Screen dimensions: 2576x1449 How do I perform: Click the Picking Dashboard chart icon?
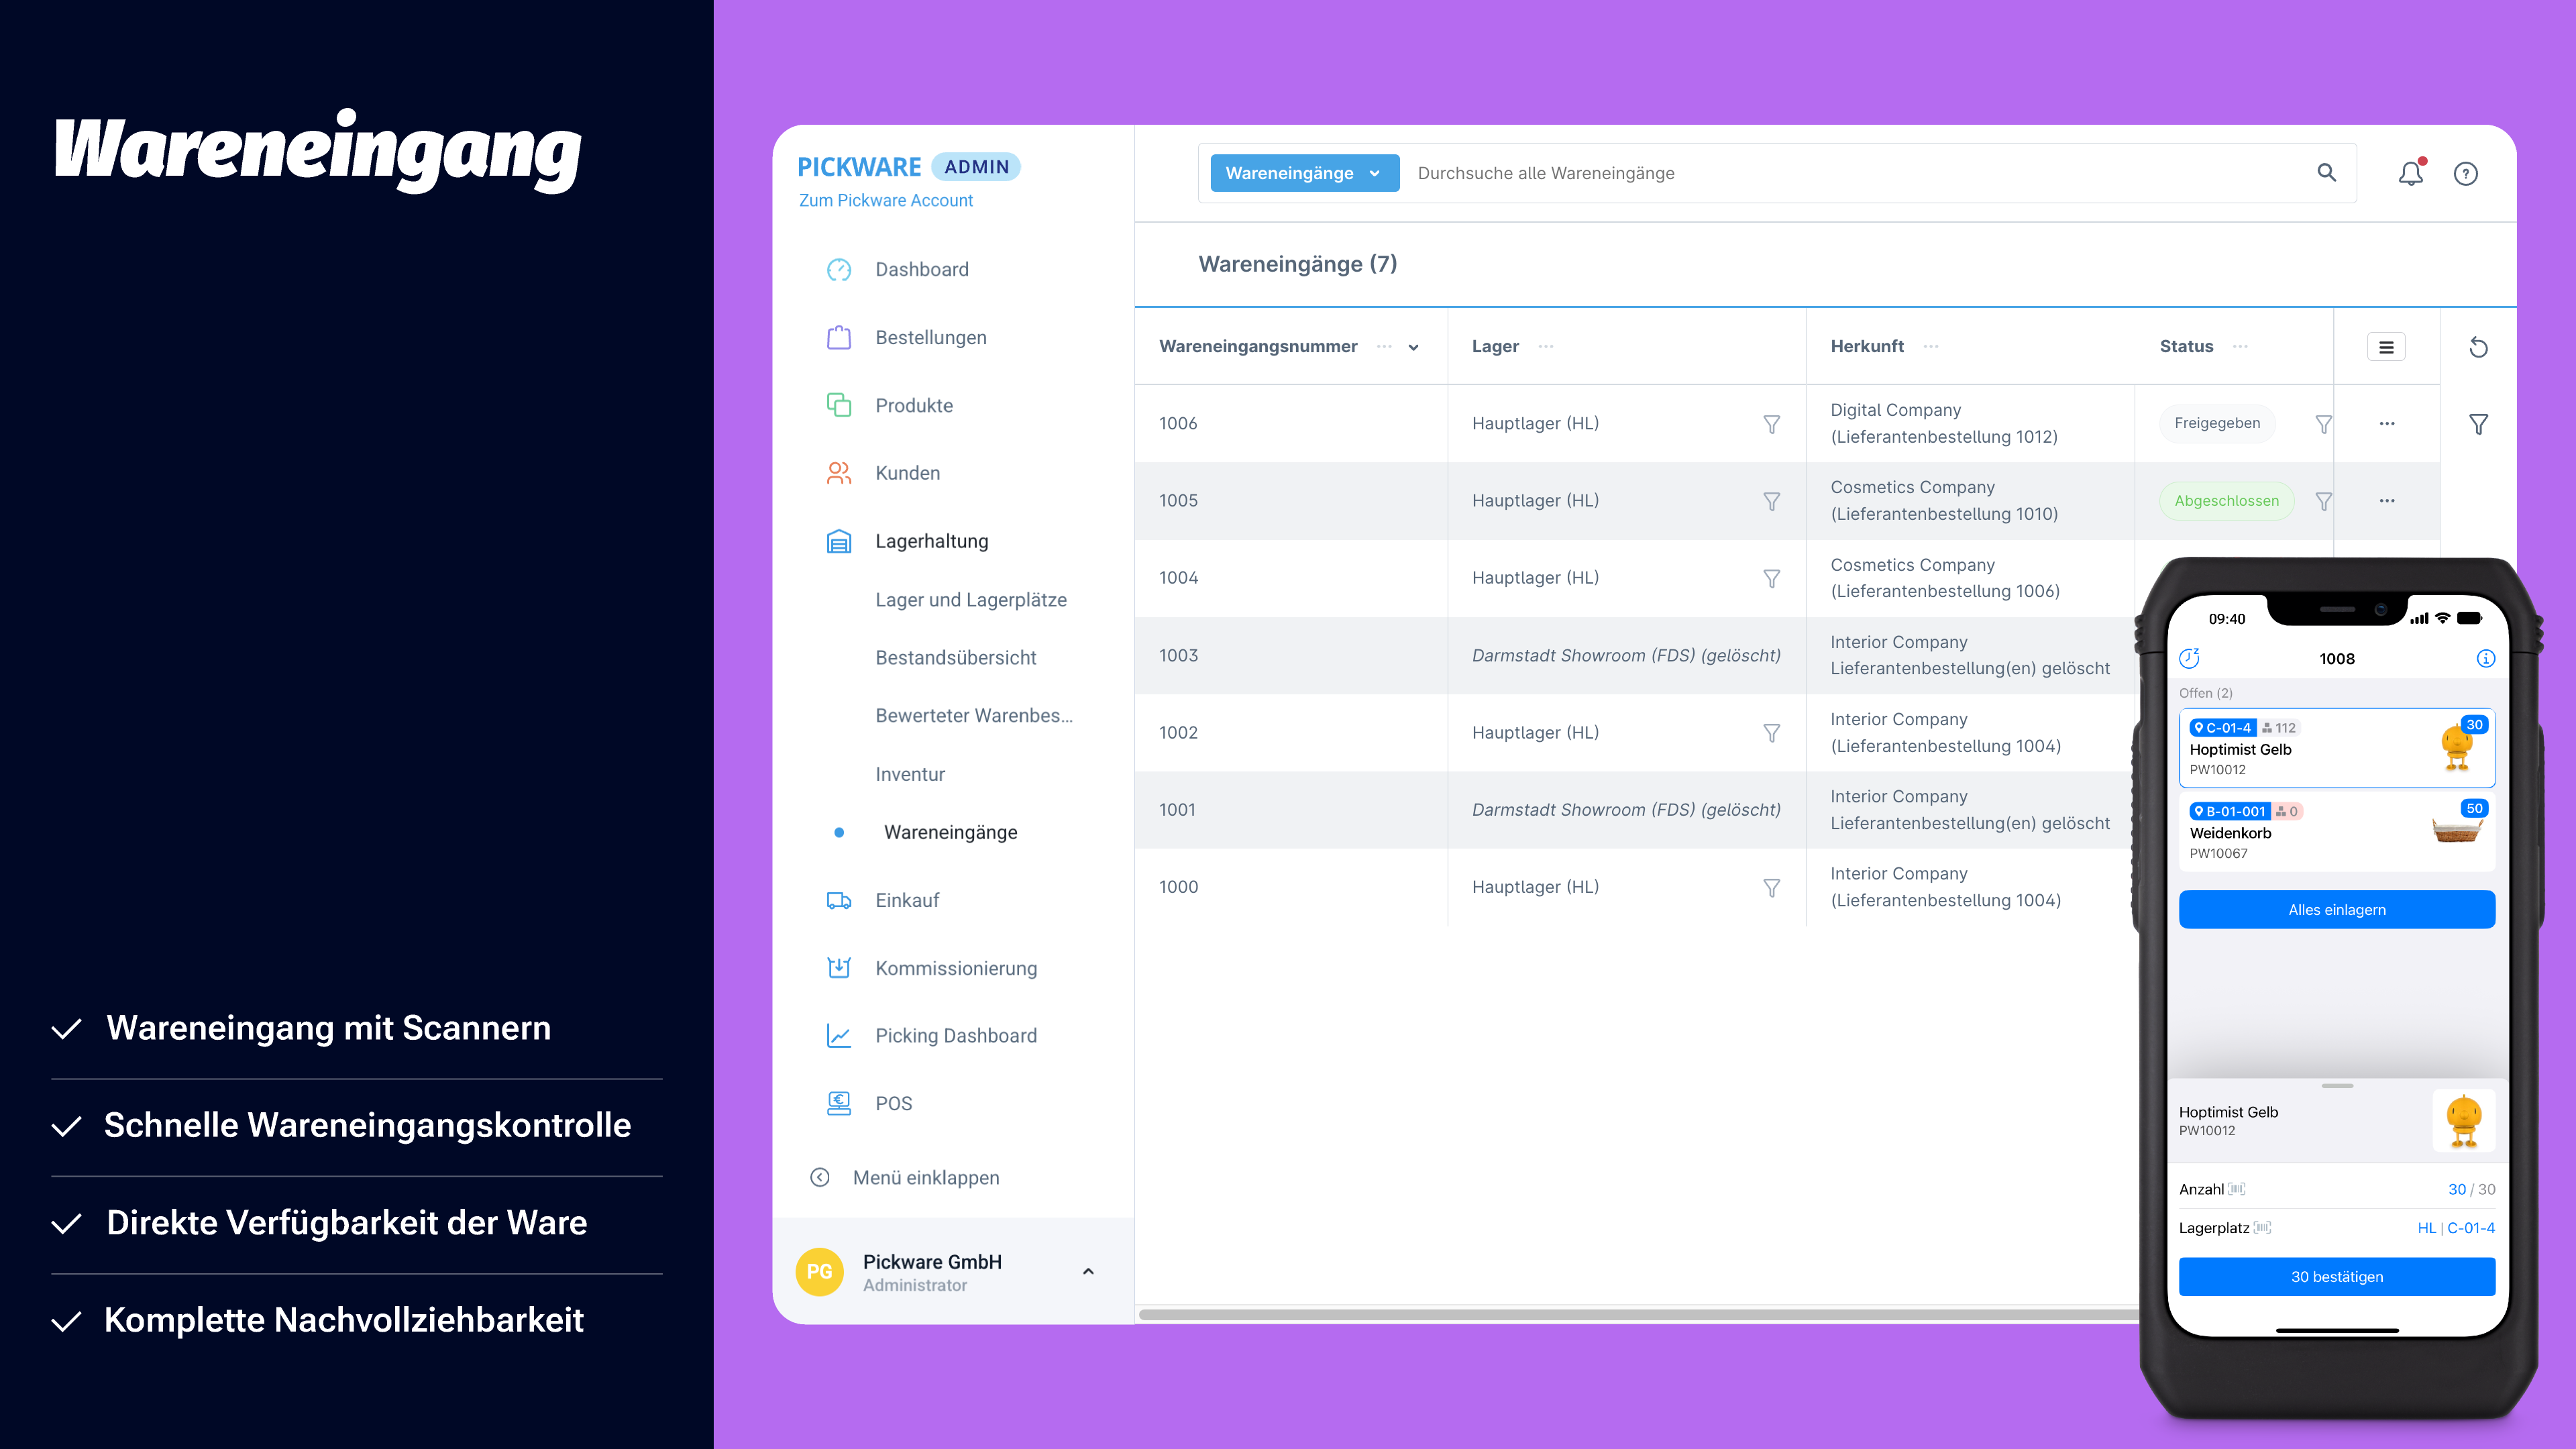839,1036
